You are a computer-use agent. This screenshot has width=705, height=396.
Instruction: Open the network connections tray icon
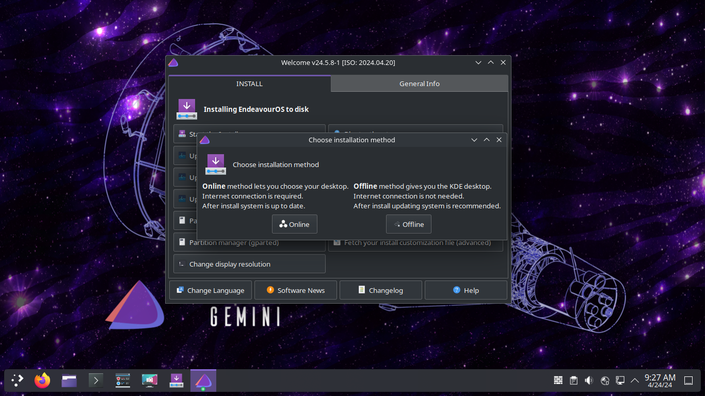[620, 381]
